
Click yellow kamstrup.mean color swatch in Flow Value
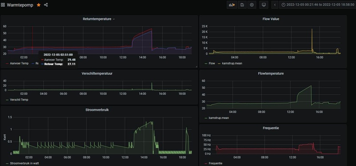[x=219, y=63]
